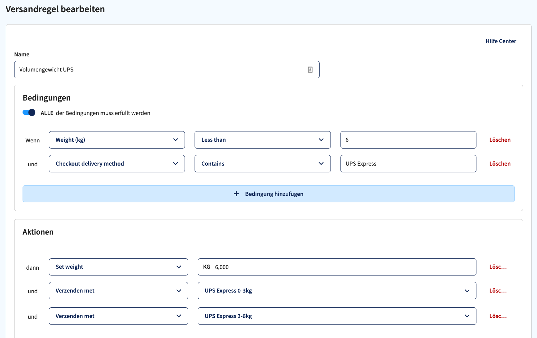Click Löschen for the Weight condition
This screenshot has height=338, width=537.
coord(500,140)
